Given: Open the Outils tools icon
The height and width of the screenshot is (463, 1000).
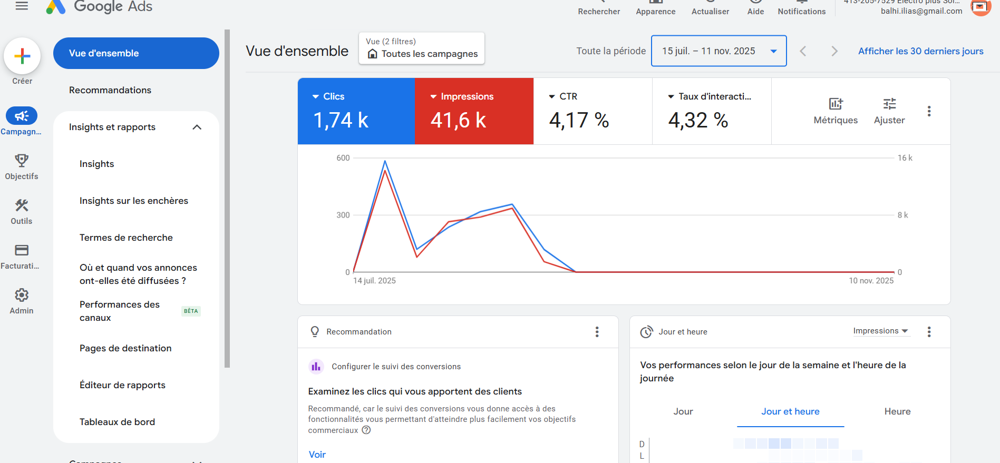Looking at the screenshot, I should coord(22,205).
